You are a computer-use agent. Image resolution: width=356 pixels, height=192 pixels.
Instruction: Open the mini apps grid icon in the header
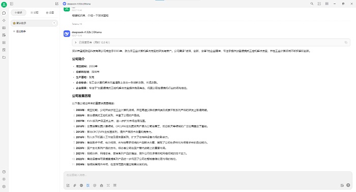click(x=327, y=4)
